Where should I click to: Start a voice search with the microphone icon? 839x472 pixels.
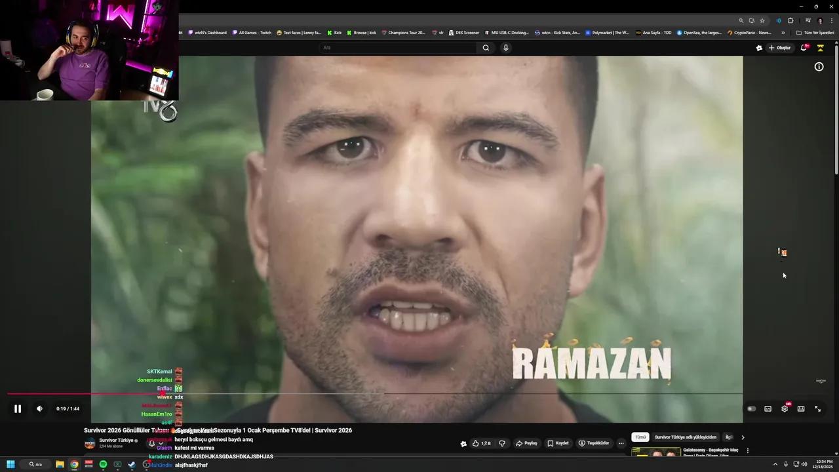coord(505,47)
